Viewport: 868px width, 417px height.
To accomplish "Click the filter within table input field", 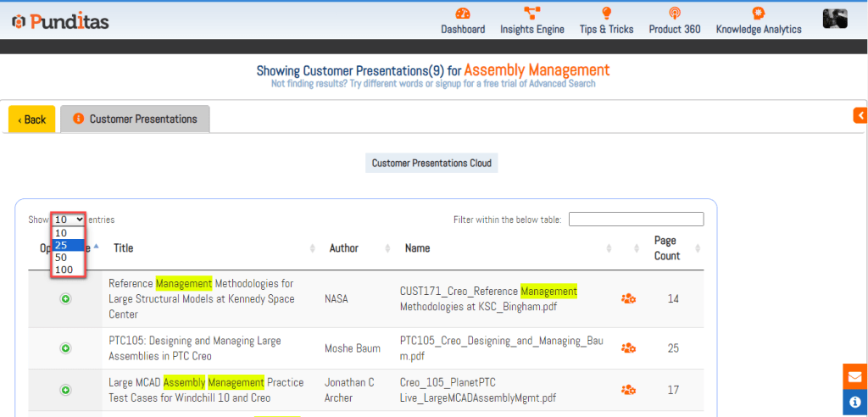I will 636,220.
